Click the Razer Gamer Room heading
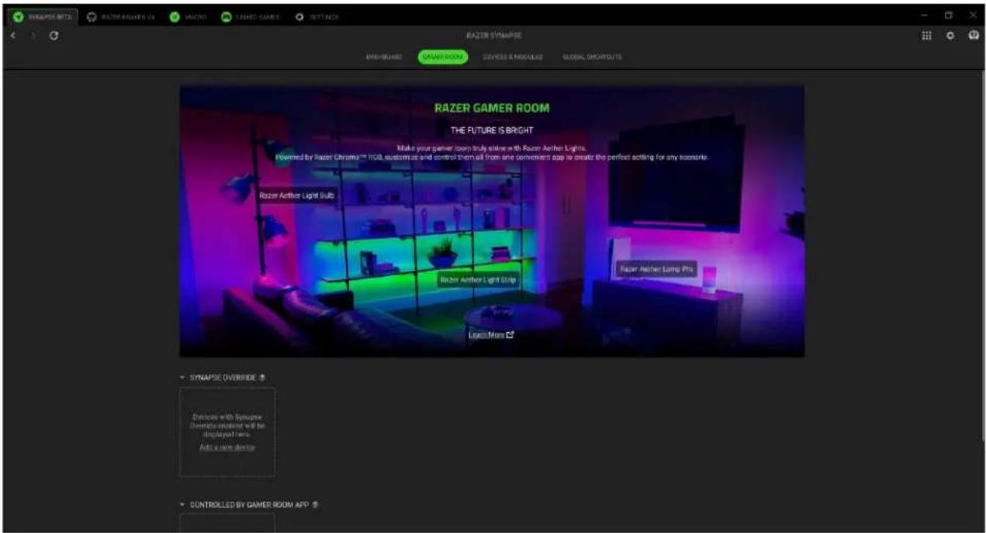 (x=492, y=108)
